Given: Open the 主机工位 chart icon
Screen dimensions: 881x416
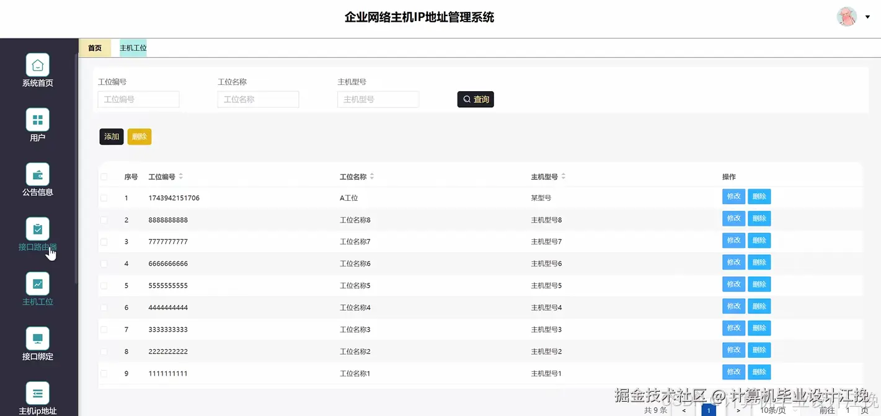Looking at the screenshot, I should pyautogui.click(x=38, y=284).
